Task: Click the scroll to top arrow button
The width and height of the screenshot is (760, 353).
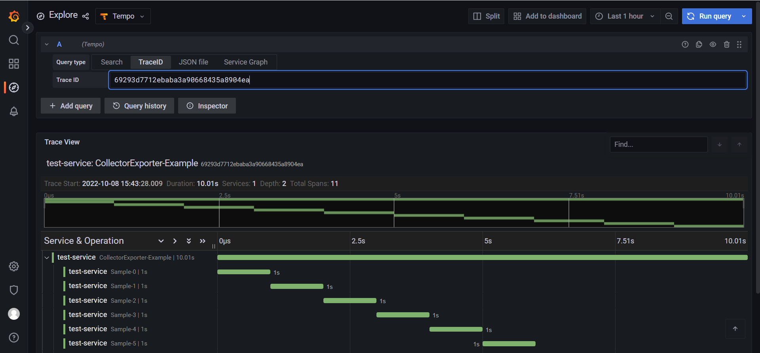Action: pyautogui.click(x=735, y=329)
